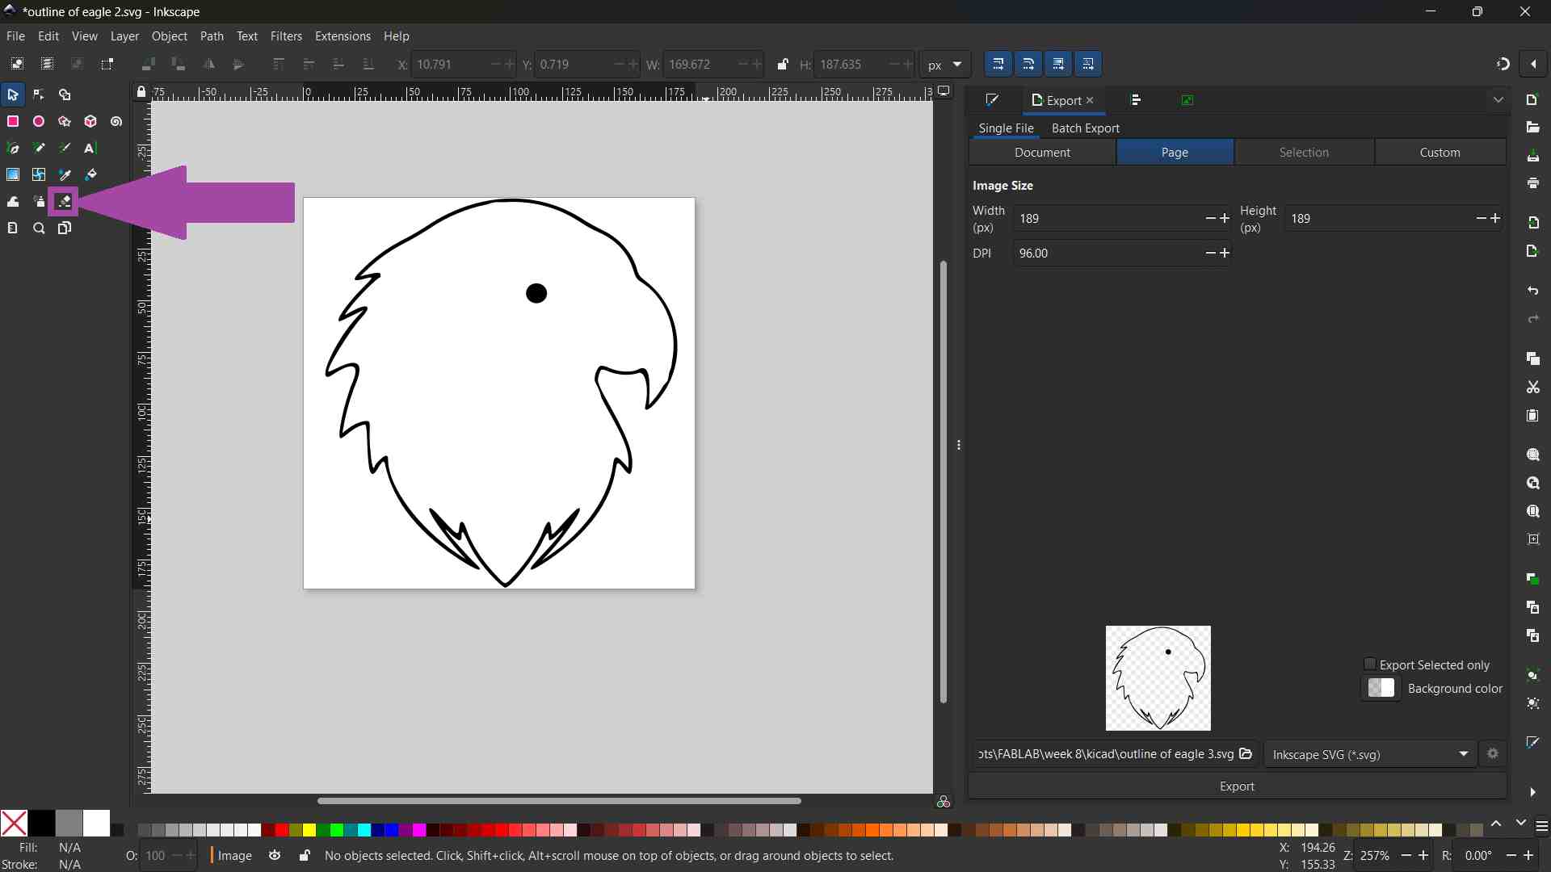Open the px units dropdown
Viewport: 1551px width, 872px height.
click(x=944, y=65)
